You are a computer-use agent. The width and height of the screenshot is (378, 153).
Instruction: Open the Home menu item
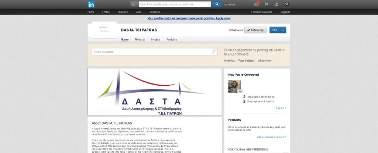point(91,12)
